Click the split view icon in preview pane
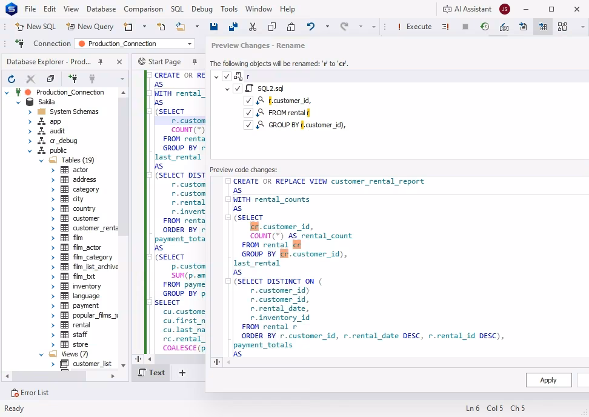 217,362
